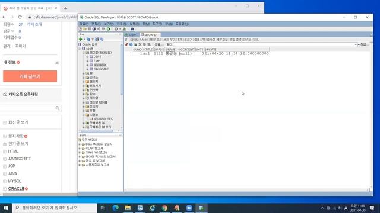The width and height of the screenshot is (380, 213).
Task: Open File Explorer from the taskbar
Action: pyautogui.click(x=128, y=208)
